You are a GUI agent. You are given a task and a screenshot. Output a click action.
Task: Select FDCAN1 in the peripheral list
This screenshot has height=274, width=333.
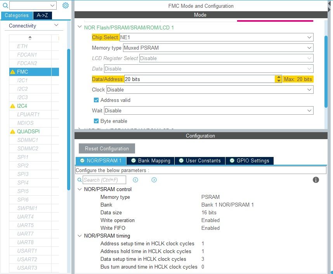(34, 55)
